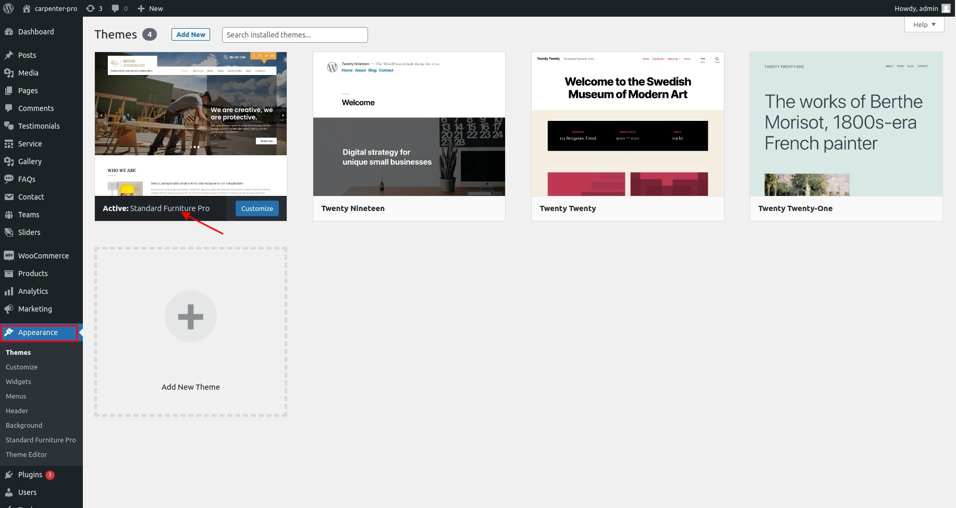Click the Pages icon in sidebar
This screenshot has height=508, width=956.
tap(9, 91)
